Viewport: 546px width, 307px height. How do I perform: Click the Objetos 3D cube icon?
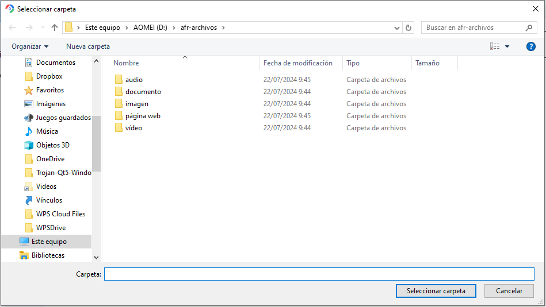click(29, 145)
